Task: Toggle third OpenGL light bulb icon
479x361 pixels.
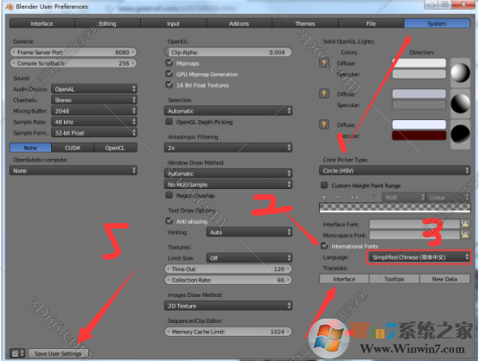Action: (x=324, y=124)
